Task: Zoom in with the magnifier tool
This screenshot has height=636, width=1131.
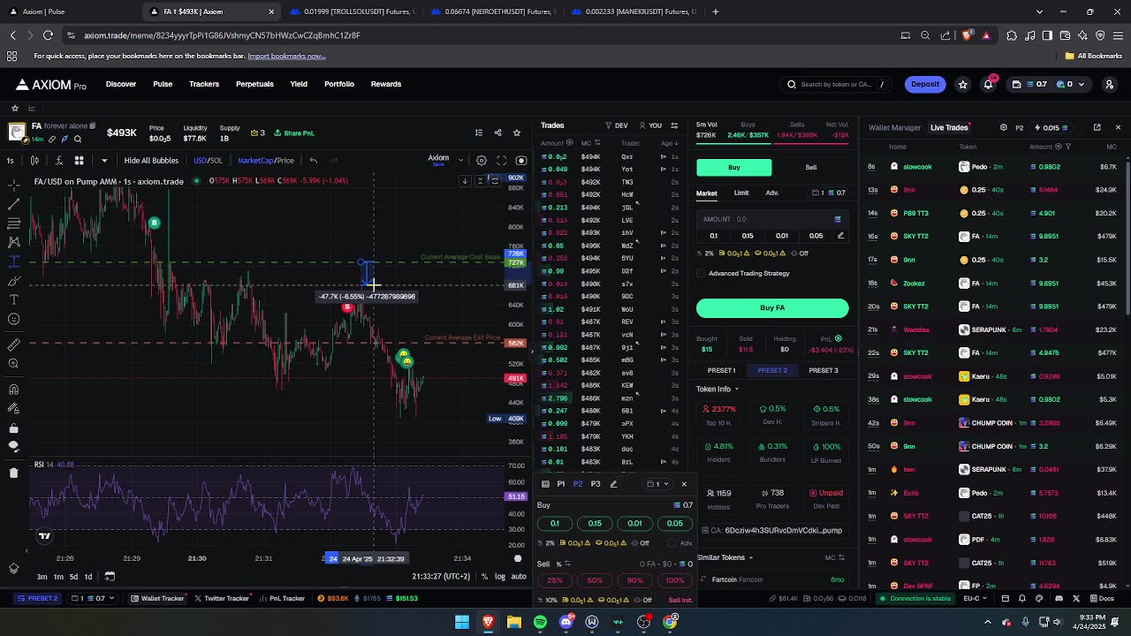Action: 13,364
